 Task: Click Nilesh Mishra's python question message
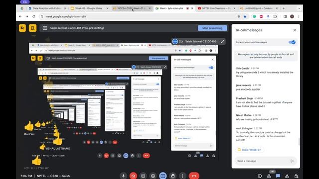[257, 119]
